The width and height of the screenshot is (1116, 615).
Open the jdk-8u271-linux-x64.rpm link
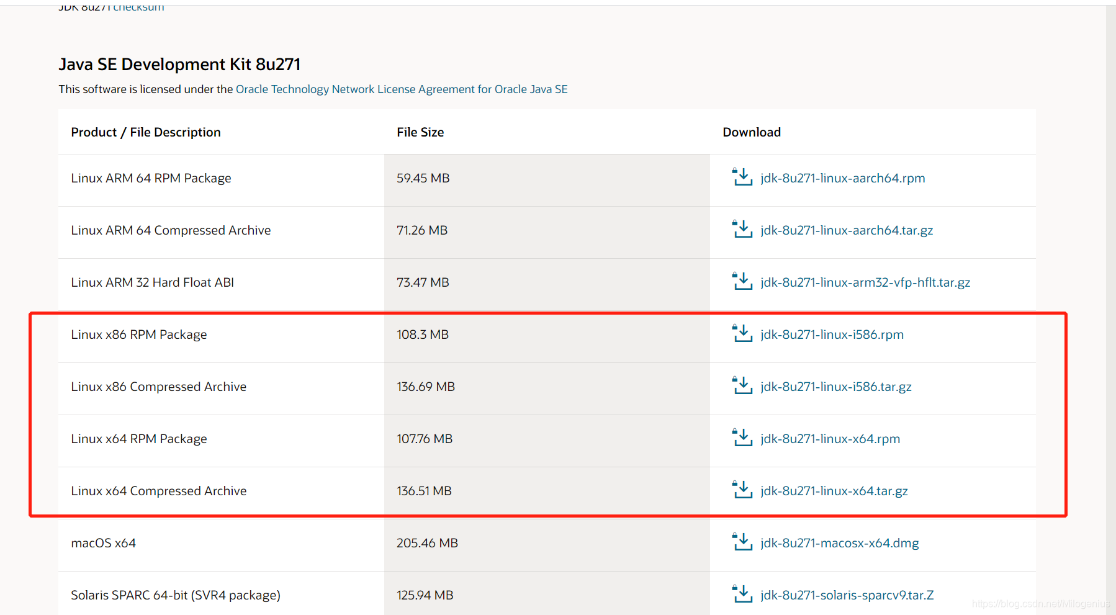click(x=830, y=439)
